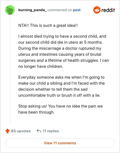Click the line 'NTA!! This is such a great idea!!'

(x=48, y=25)
